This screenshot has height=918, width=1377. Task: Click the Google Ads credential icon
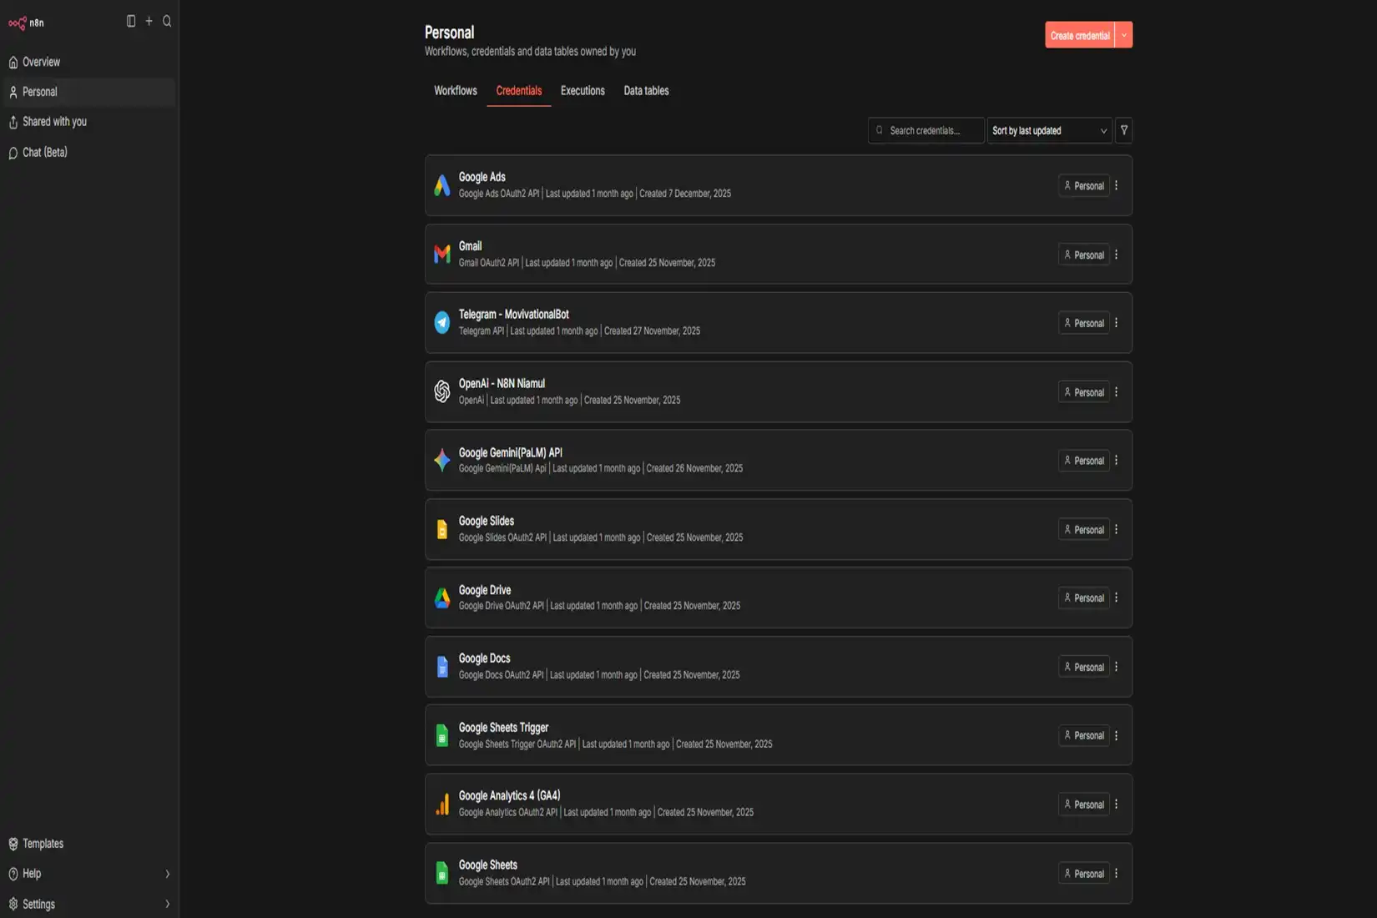click(x=441, y=184)
